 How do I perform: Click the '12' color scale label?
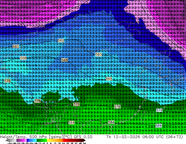click(55, 143)
